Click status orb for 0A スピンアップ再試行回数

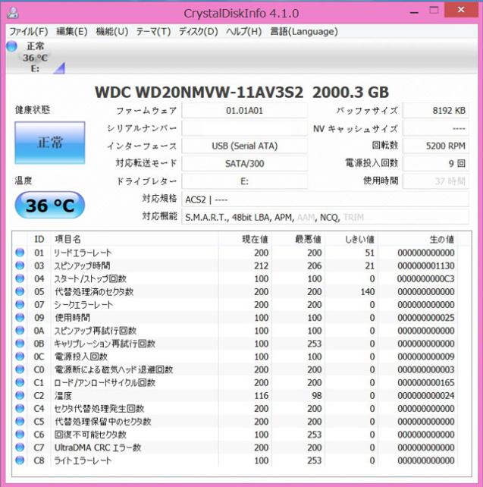(x=20, y=331)
